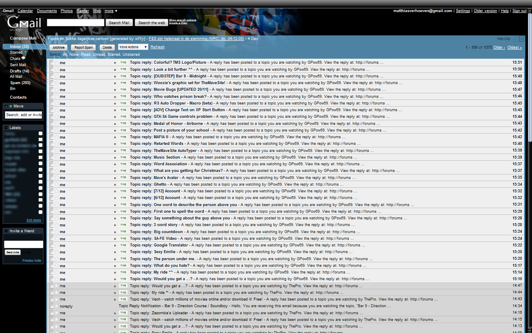This screenshot has height=333, width=532.
Task: Collapse the 'Invite a friend' panel
Action: coord(6,231)
